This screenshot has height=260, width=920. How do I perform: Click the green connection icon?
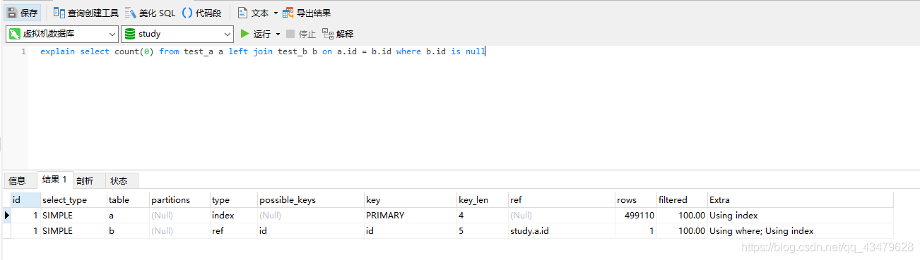coord(14,34)
